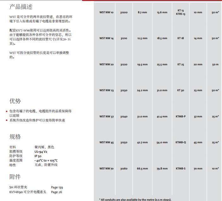Click the 优势 section heading
Screen dimensions: 222x201
[15, 101]
